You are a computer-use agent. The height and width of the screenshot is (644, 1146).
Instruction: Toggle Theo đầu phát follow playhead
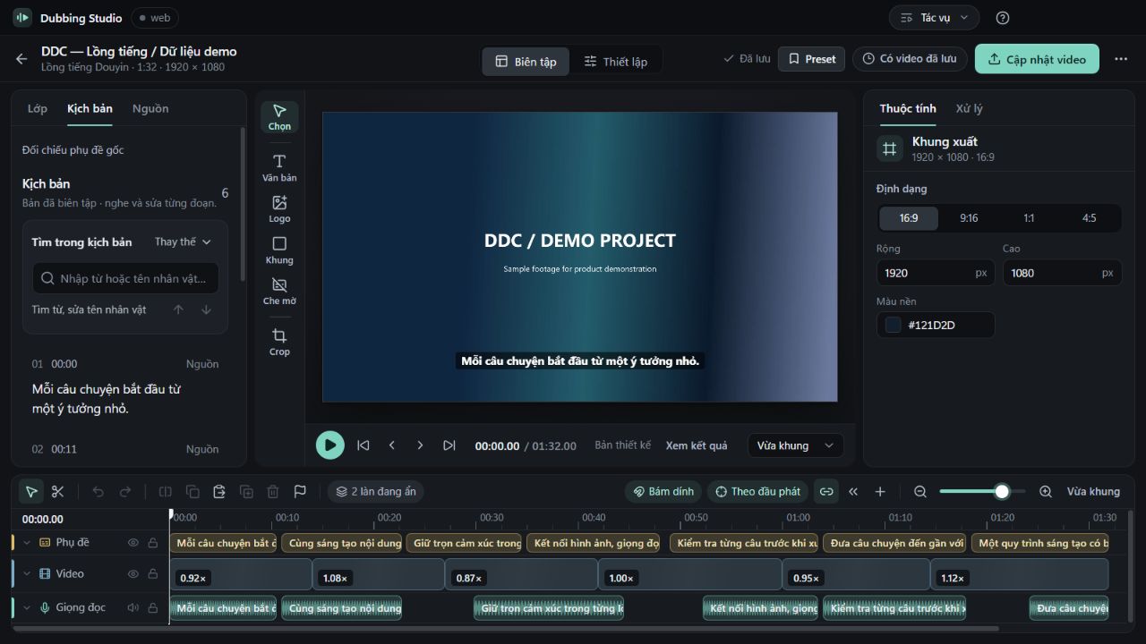757,491
